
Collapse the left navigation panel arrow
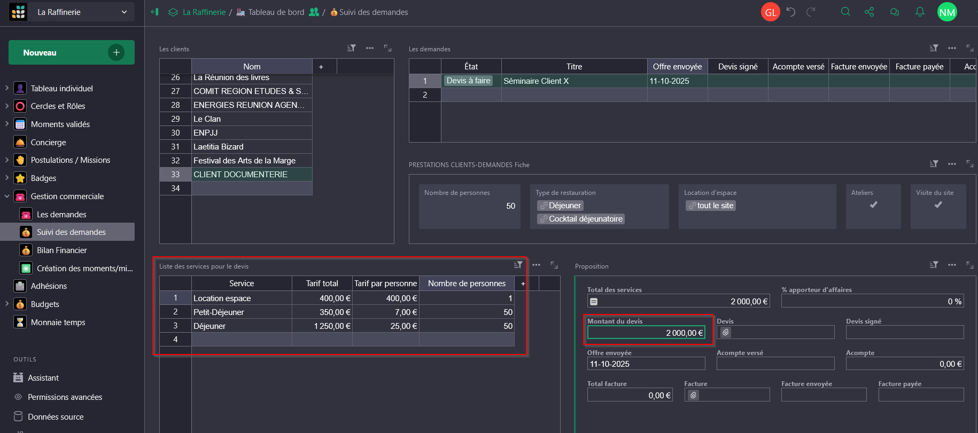pos(154,12)
